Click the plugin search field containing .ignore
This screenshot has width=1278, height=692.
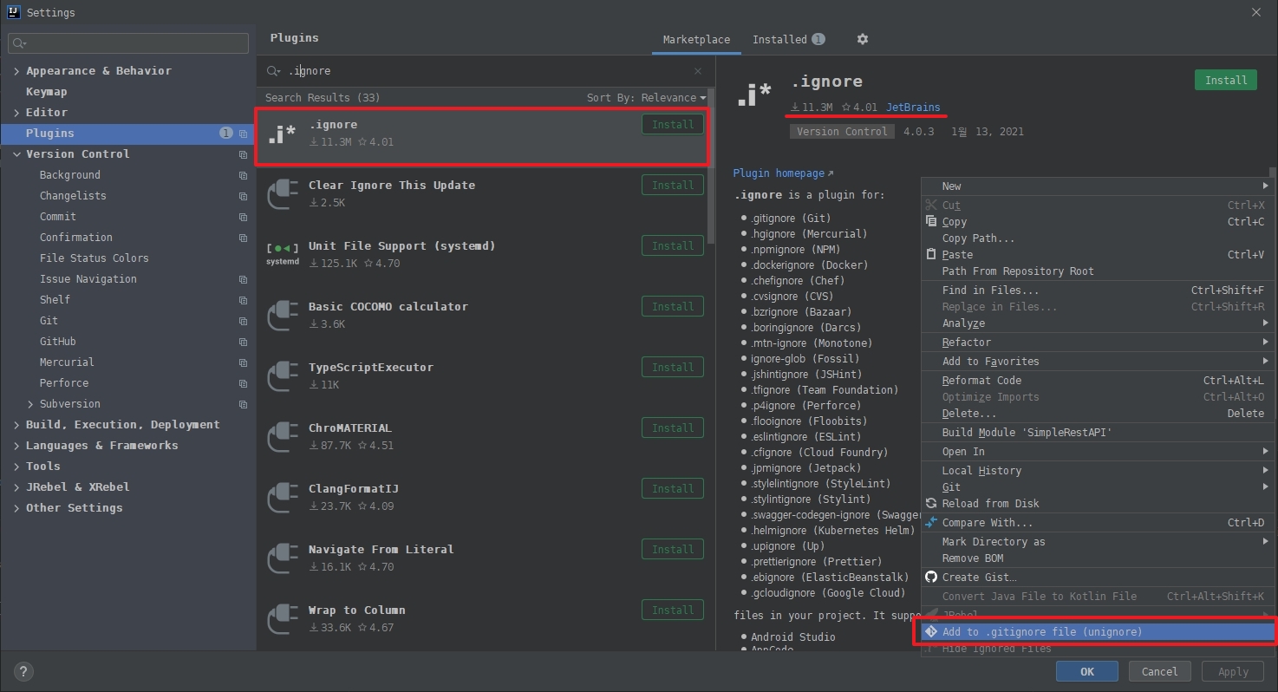(x=486, y=71)
